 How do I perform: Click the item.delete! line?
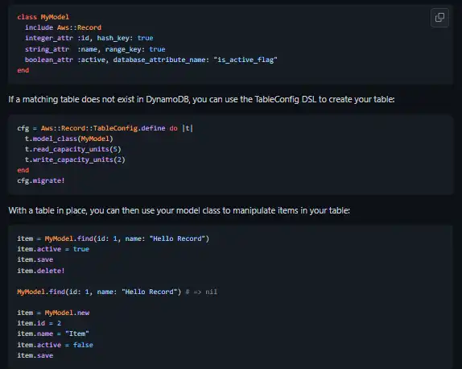coord(41,271)
